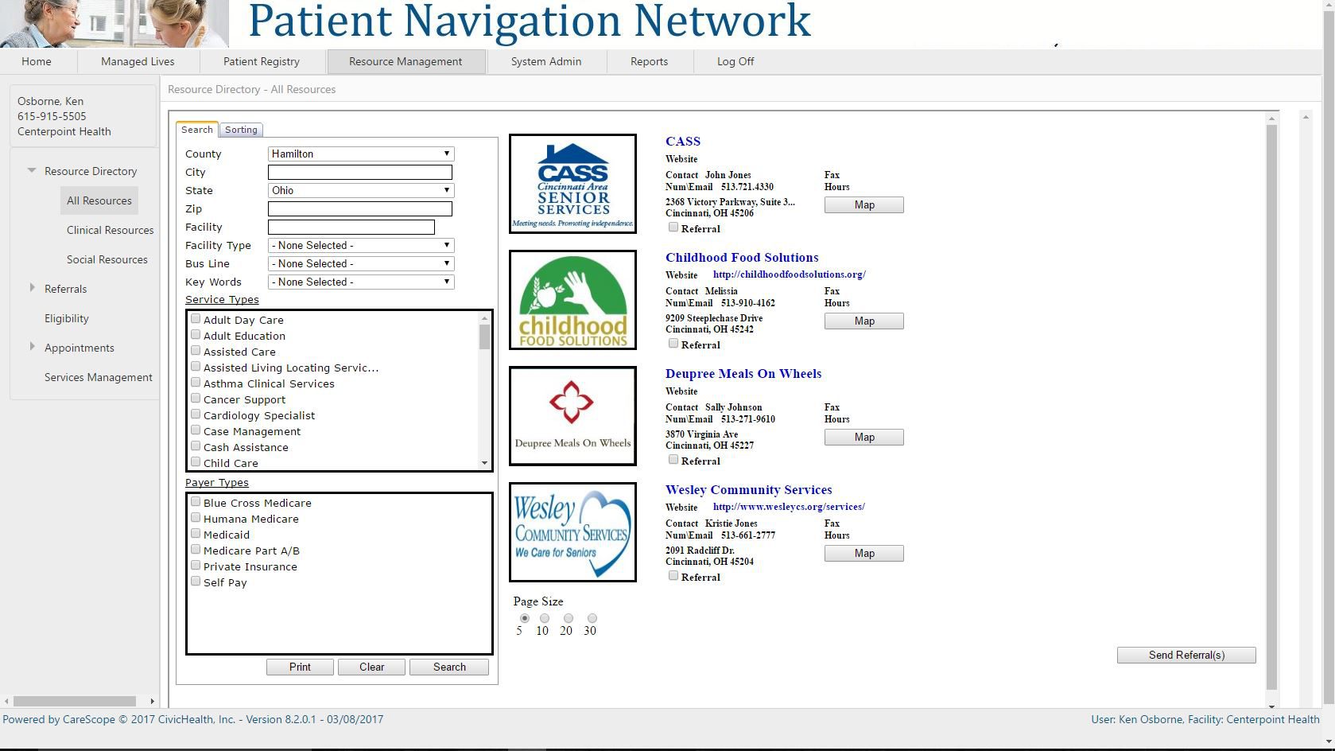Open the Bus Line dropdown
This screenshot has width=1335, height=751.
361,263
